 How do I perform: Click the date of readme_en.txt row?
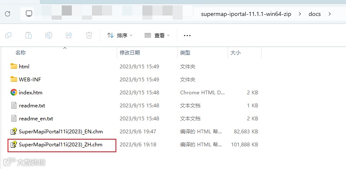coord(139,119)
